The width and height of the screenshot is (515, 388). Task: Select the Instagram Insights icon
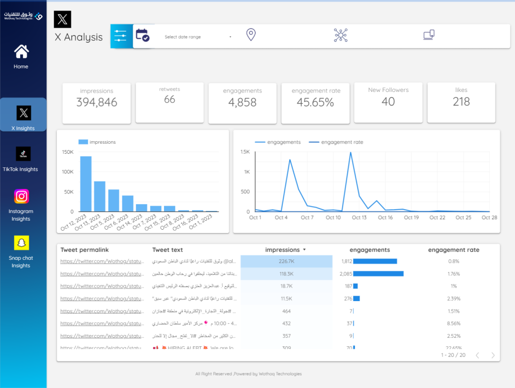(22, 196)
